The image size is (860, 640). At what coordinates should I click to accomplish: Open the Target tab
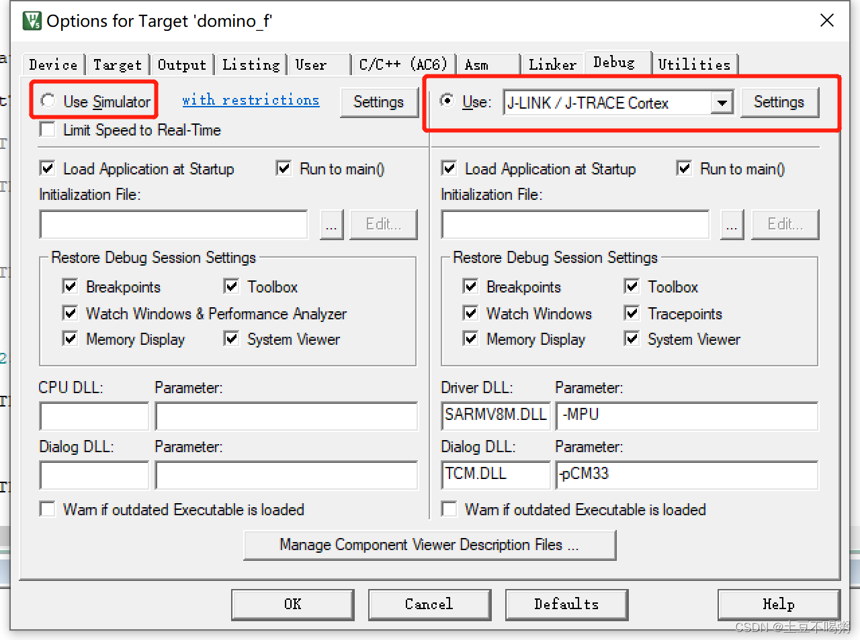click(x=118, y=64)
